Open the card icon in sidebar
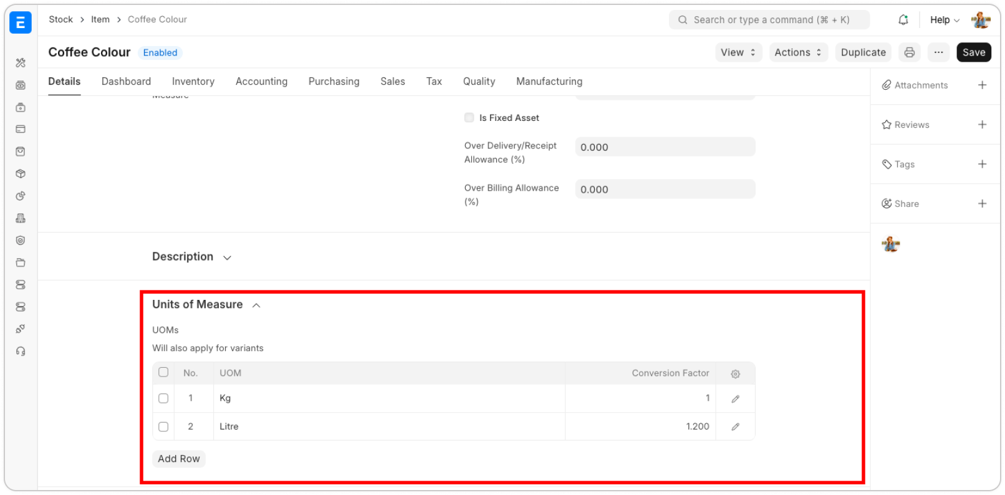 pos(21,129)
